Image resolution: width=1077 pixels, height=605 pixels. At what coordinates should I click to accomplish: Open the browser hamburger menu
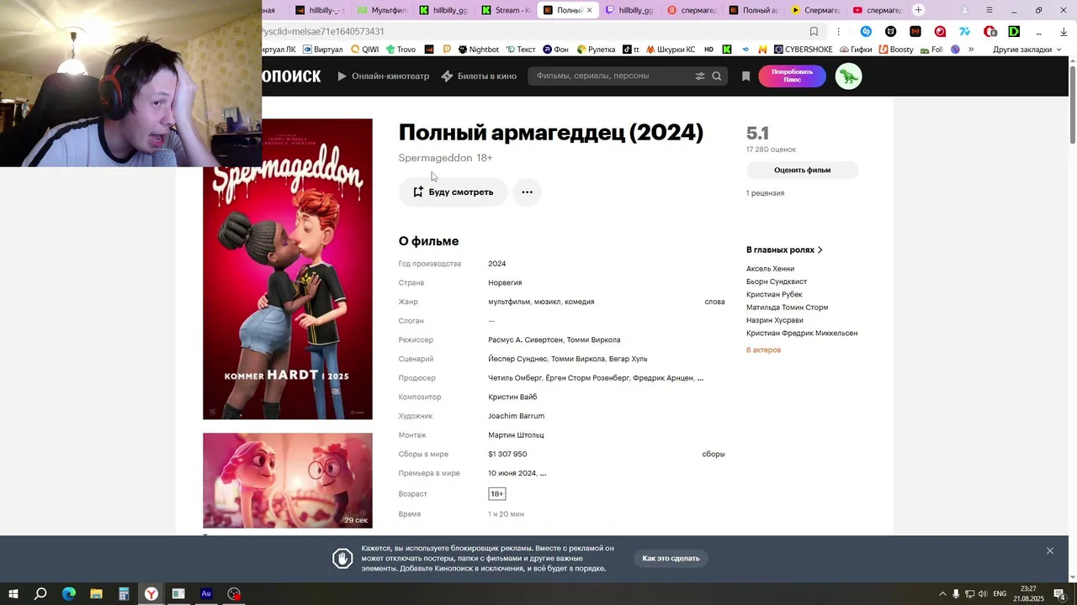click(989, 10)
